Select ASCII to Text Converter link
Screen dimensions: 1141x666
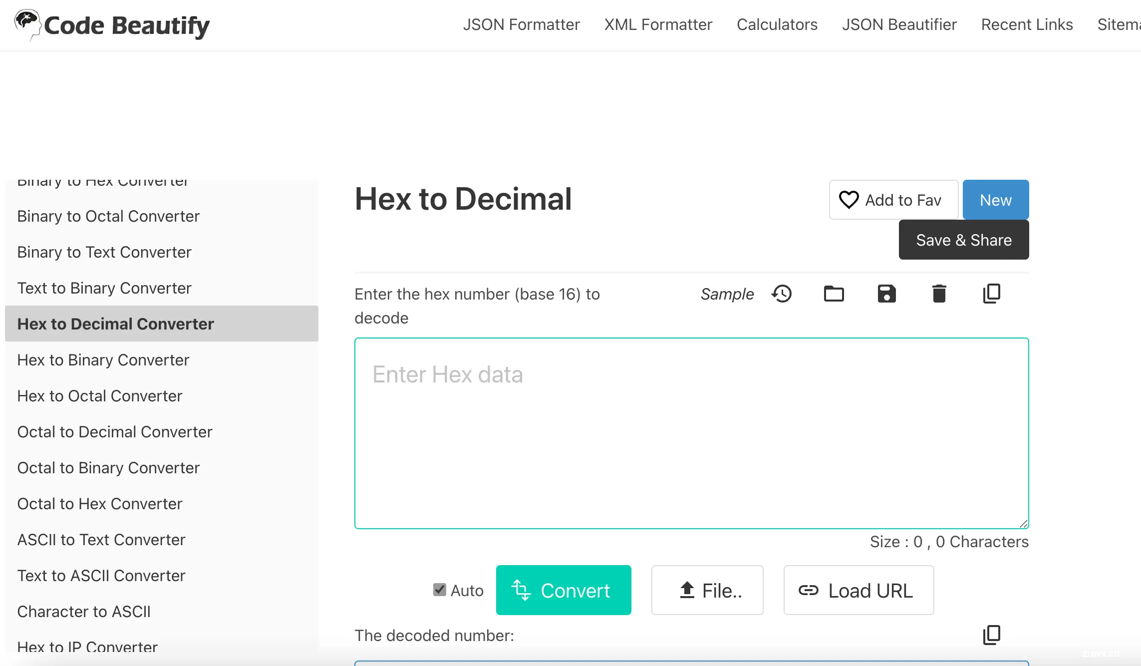click(101, 540)
